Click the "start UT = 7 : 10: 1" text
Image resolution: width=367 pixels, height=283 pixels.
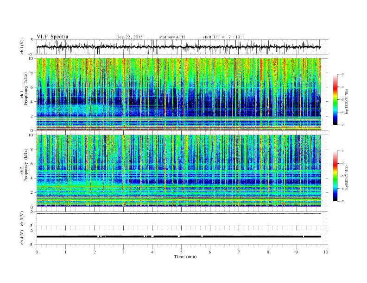(224, 37)
